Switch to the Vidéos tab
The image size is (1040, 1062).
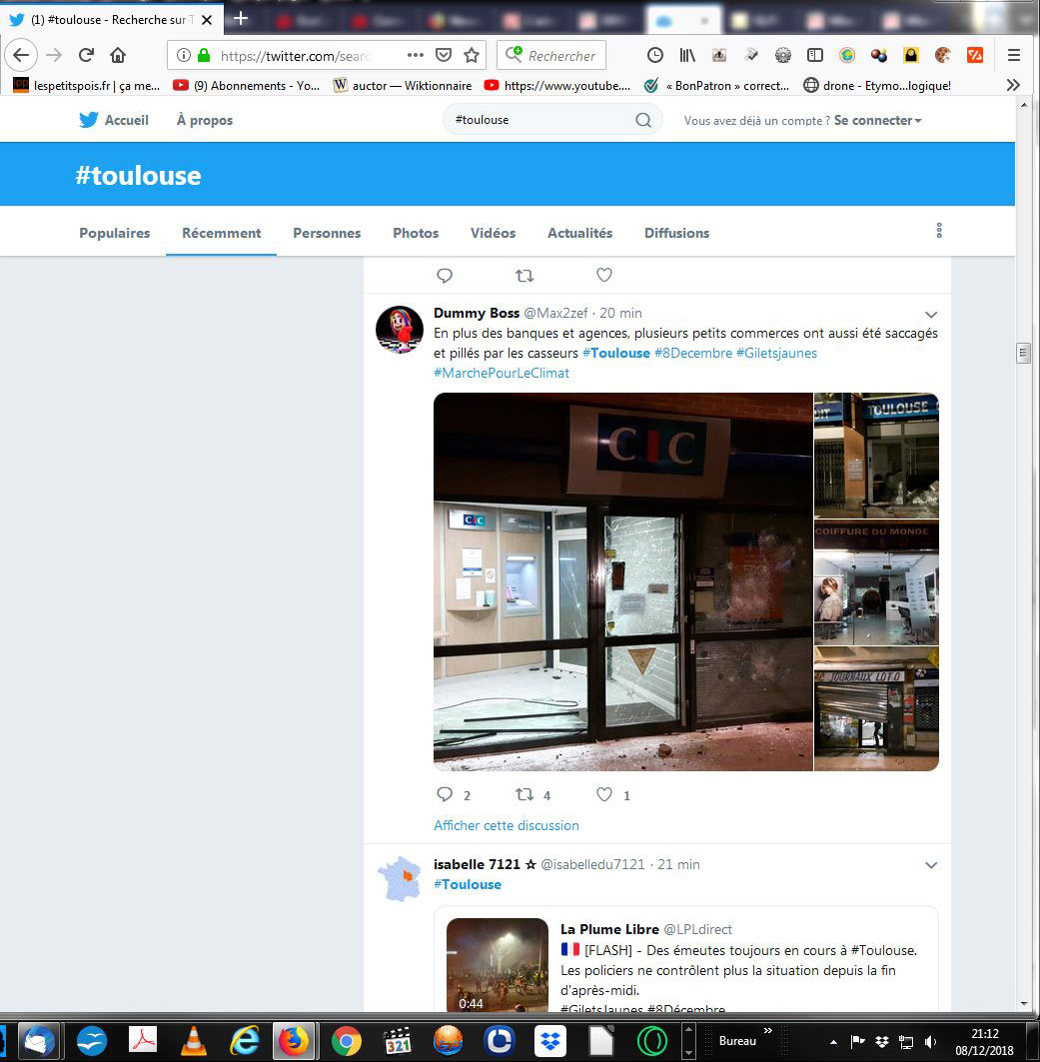click(x=493, y=233)
